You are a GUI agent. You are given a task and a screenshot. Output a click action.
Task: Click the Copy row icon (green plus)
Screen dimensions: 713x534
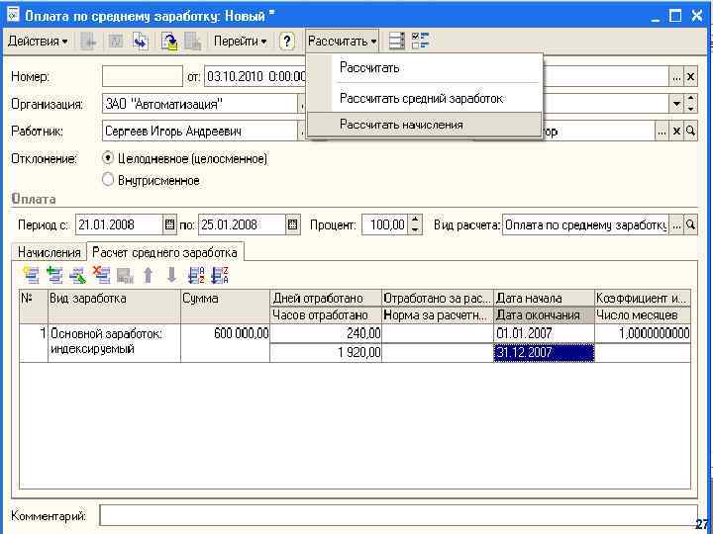pos(54,275)
